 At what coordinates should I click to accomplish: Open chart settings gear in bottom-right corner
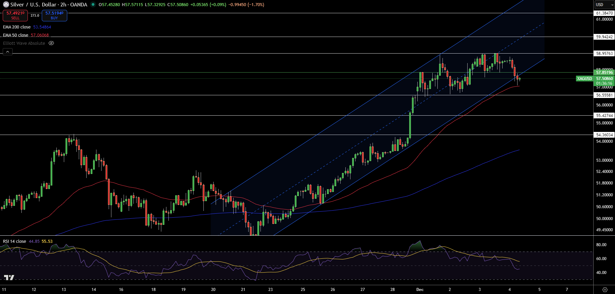[x=604, y=290]
